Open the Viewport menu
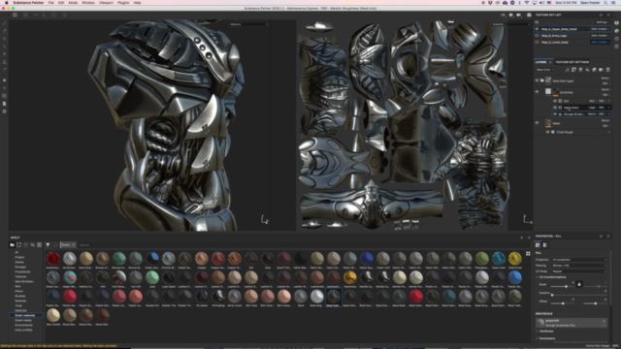This screenshot has height=349, width=621. pyautogui.click(x=106, y=3)
